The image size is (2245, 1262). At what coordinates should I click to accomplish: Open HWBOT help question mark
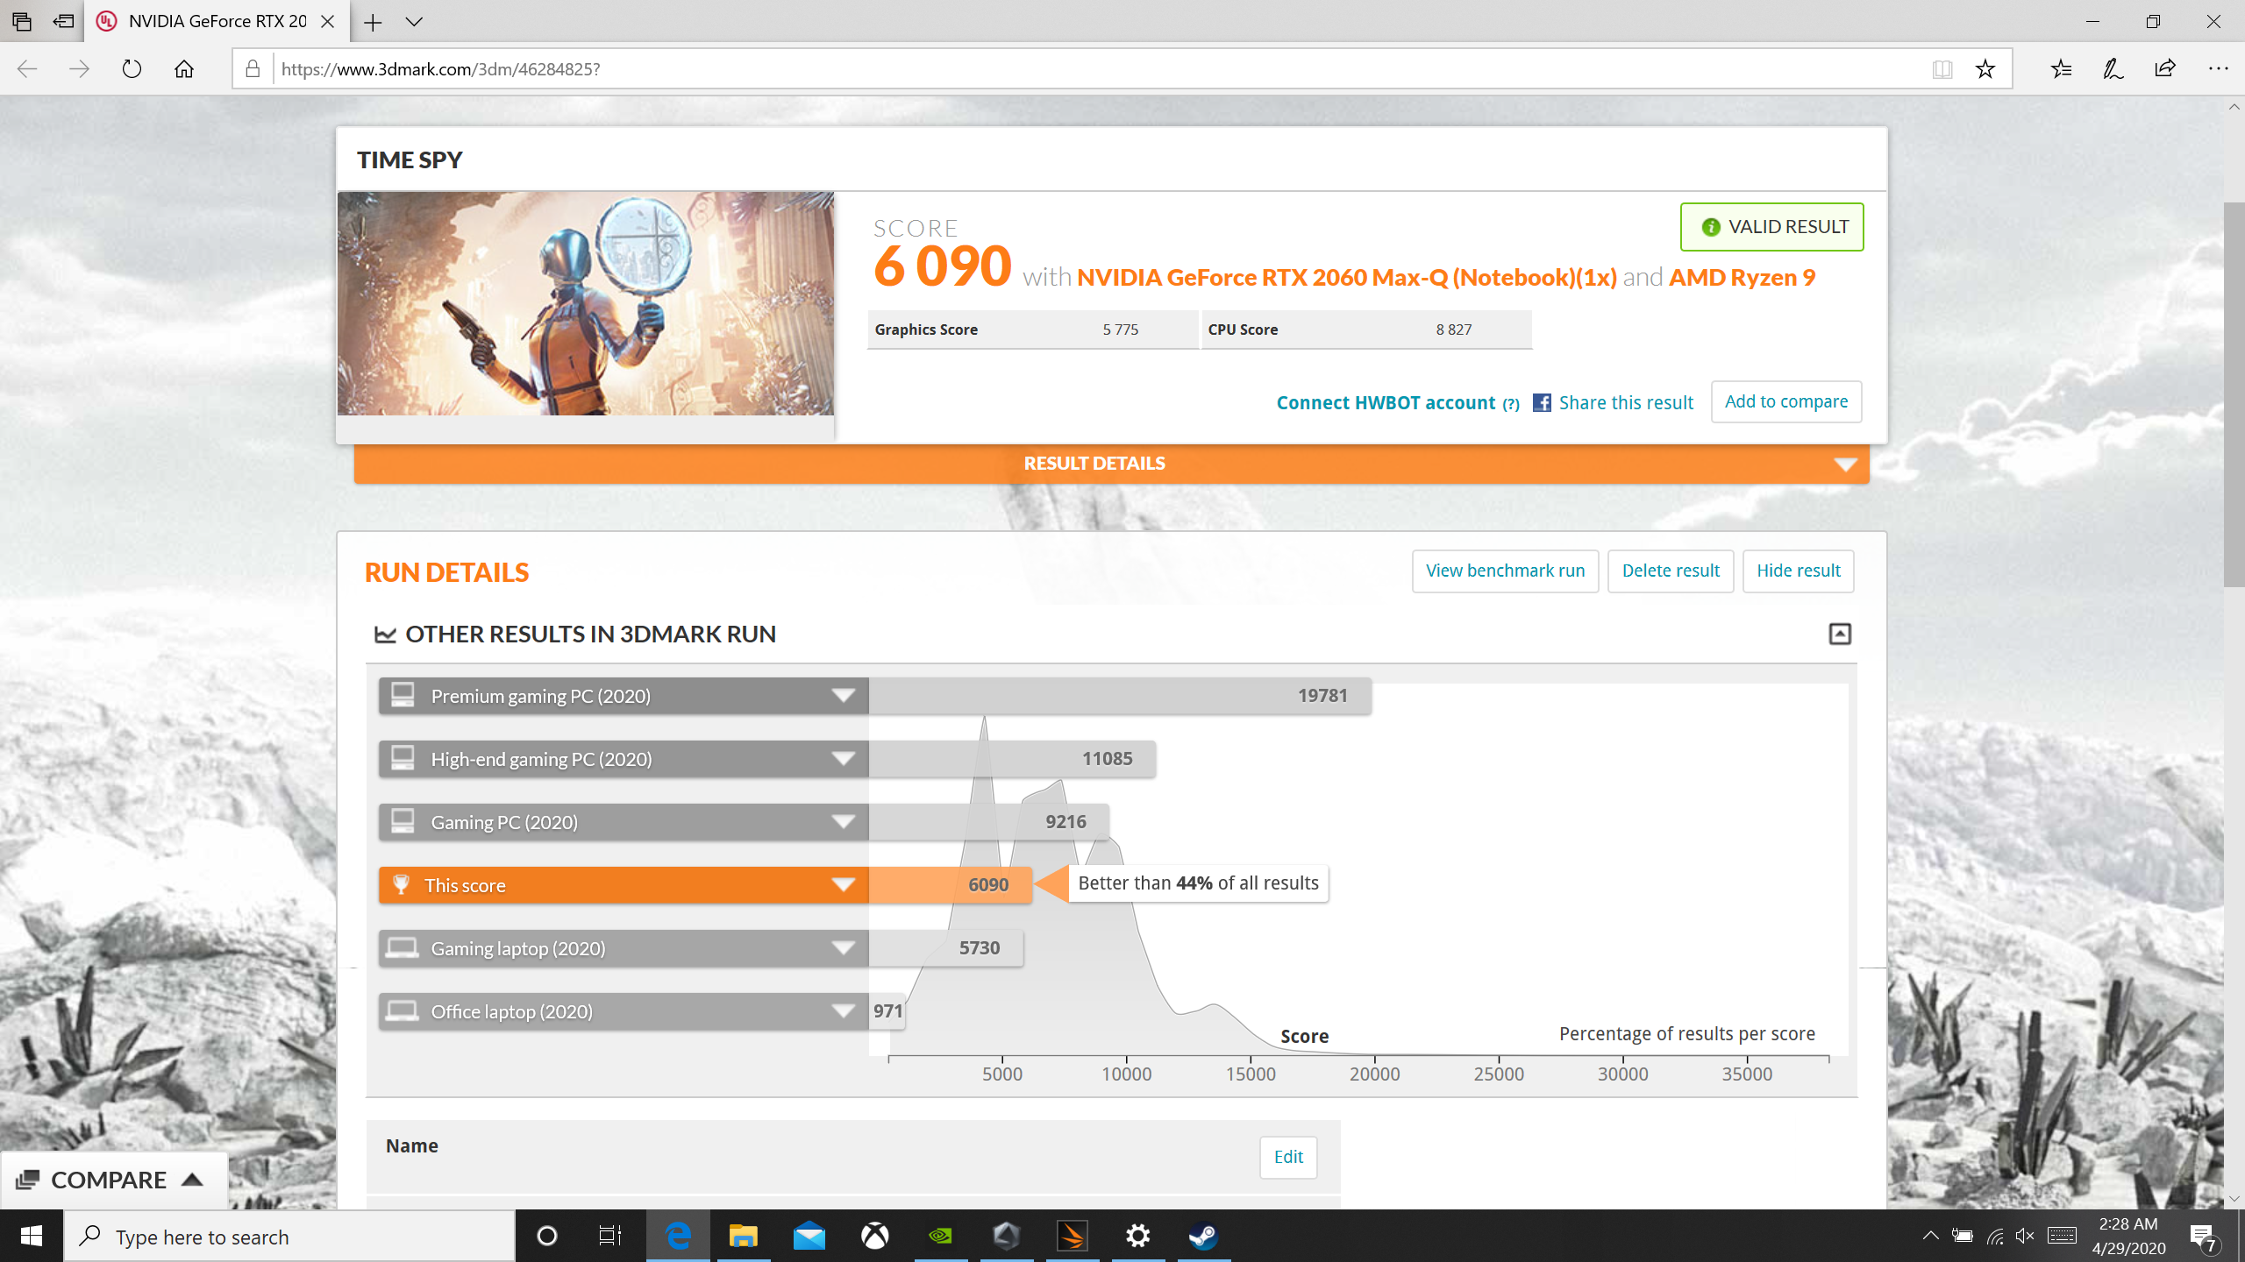click(1511, 404)
